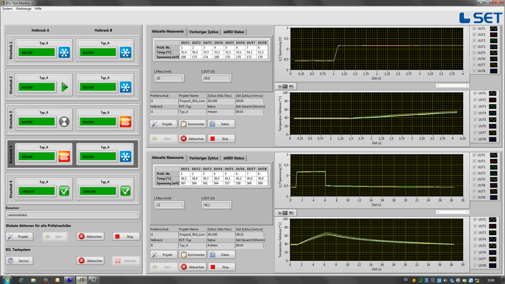Click the global Stop button for all Prüfeinschübe
Viewport: 505px width, 284px height.
coord(126,237)
